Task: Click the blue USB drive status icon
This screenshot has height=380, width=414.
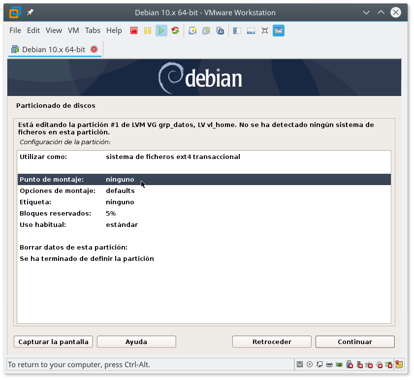Action: pos(350,365)
